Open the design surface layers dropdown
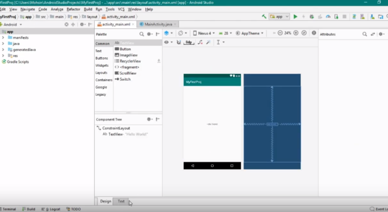Image resolution: width=388 pixels, height=212 pixels. tap(168, 33)
